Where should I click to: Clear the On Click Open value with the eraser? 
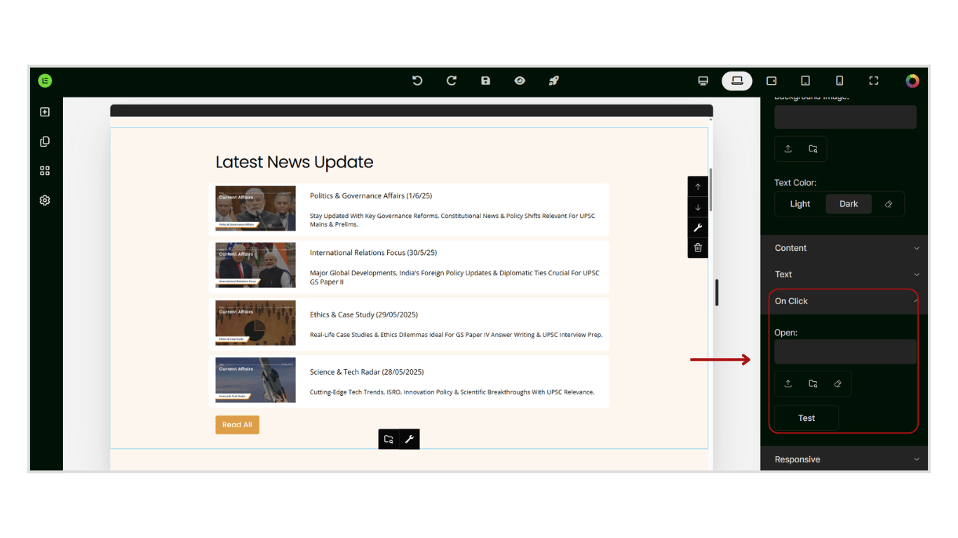point(837,384)
